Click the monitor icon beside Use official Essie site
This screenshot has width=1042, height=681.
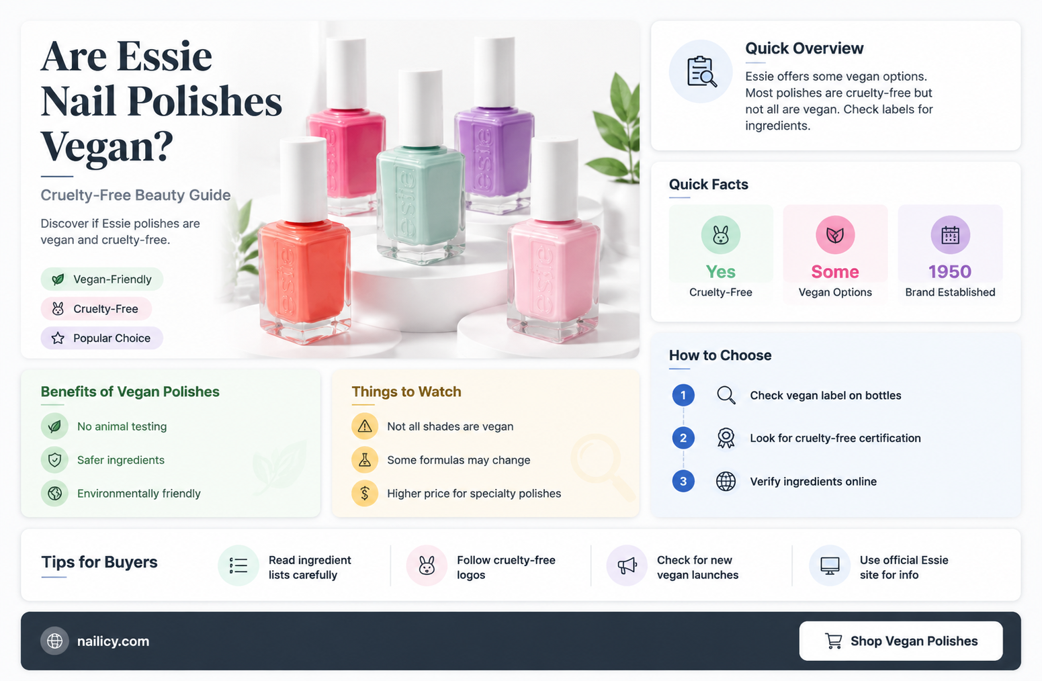[830, 565]
